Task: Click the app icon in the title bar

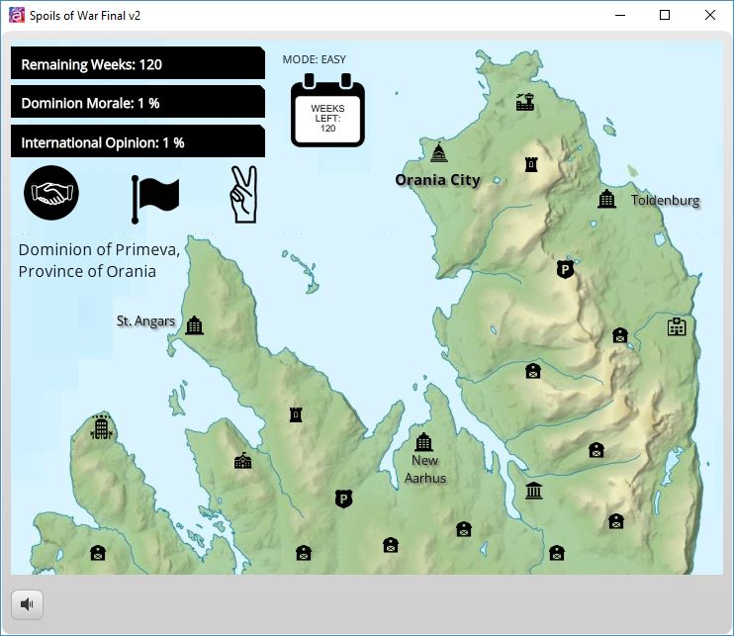Action: (16, 15)
